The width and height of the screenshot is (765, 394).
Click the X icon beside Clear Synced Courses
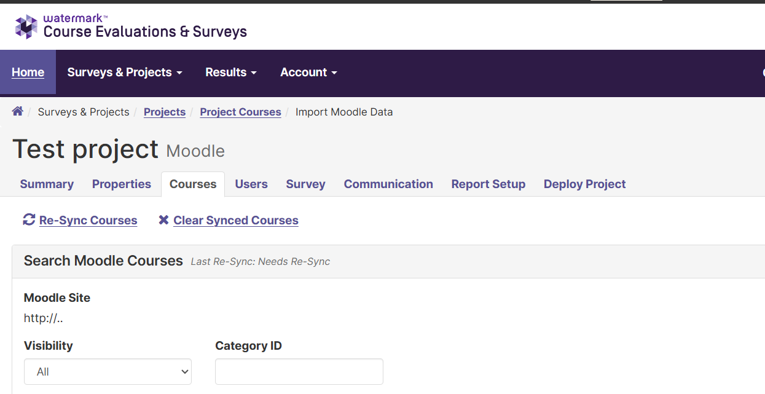click(163, 219)
